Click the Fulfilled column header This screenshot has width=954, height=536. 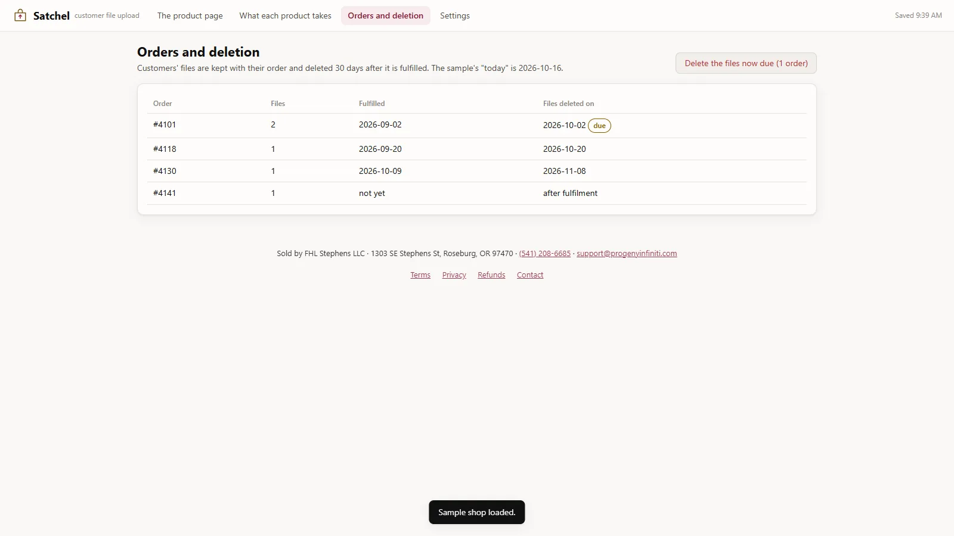pyautogui.click(x=372, y=104)
